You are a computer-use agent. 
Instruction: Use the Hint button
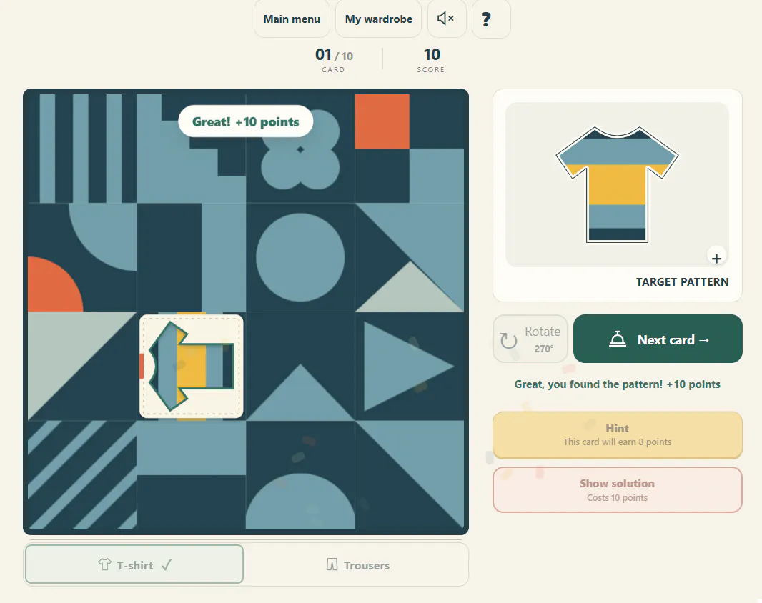[x=617, y=435]
